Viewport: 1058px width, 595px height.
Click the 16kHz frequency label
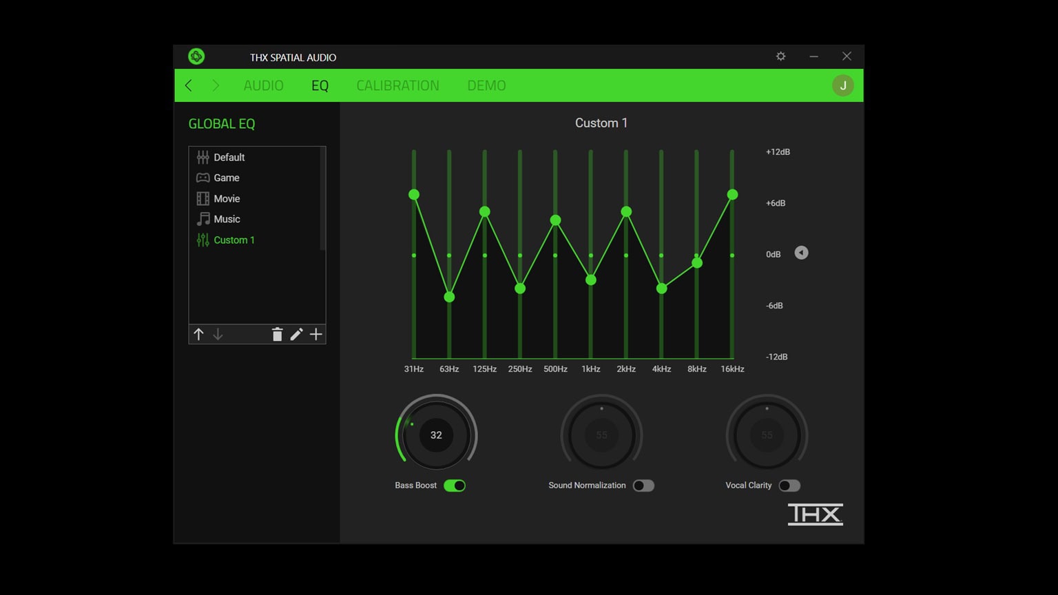click(732, 369)
